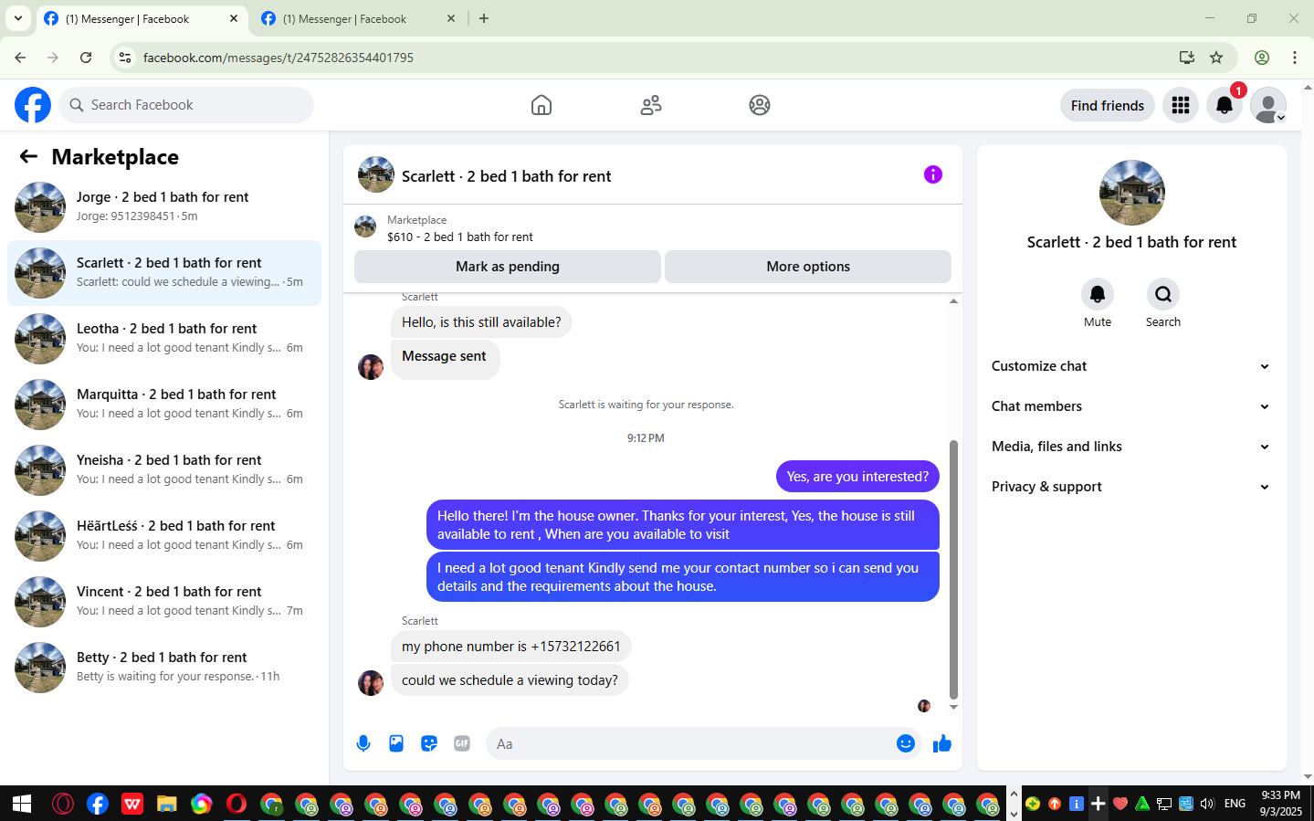The image size is (1314, 821).
Task: Open a new browser tab
Action: click(484, 18)
